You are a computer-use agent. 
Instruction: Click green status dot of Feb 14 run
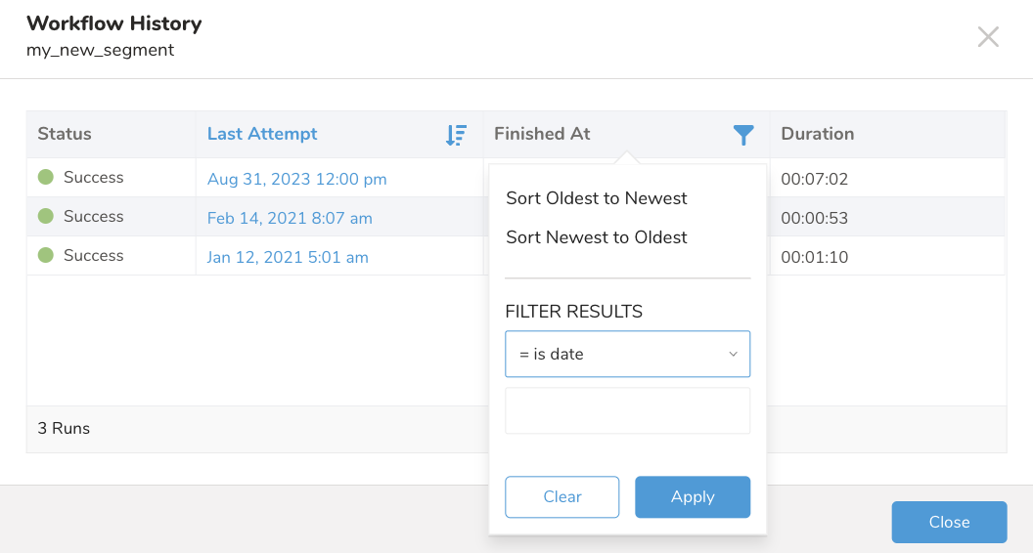click(x=45, y=217)
